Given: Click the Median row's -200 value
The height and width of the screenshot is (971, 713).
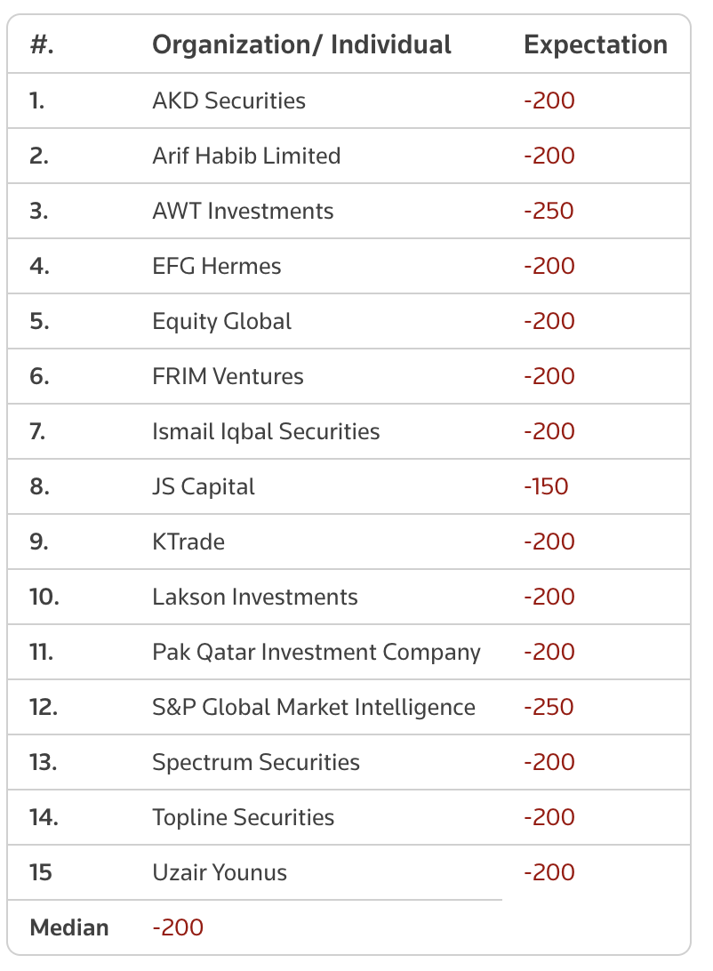Looking at the screenshot, I should [178, 927].
